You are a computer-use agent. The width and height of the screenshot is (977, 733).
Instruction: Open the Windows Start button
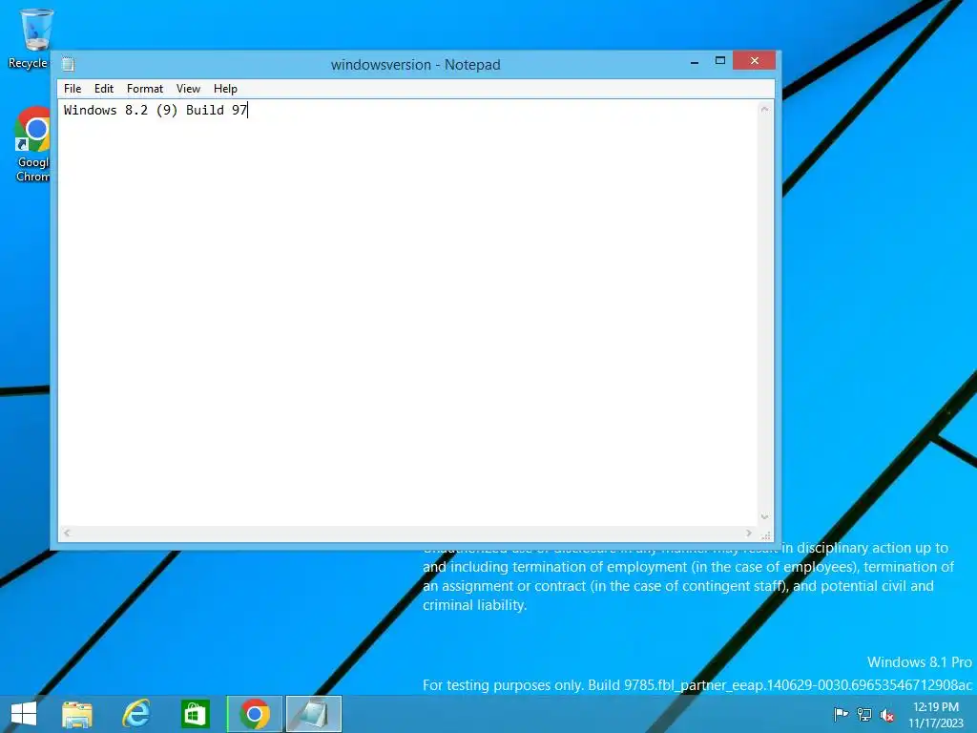24,714
